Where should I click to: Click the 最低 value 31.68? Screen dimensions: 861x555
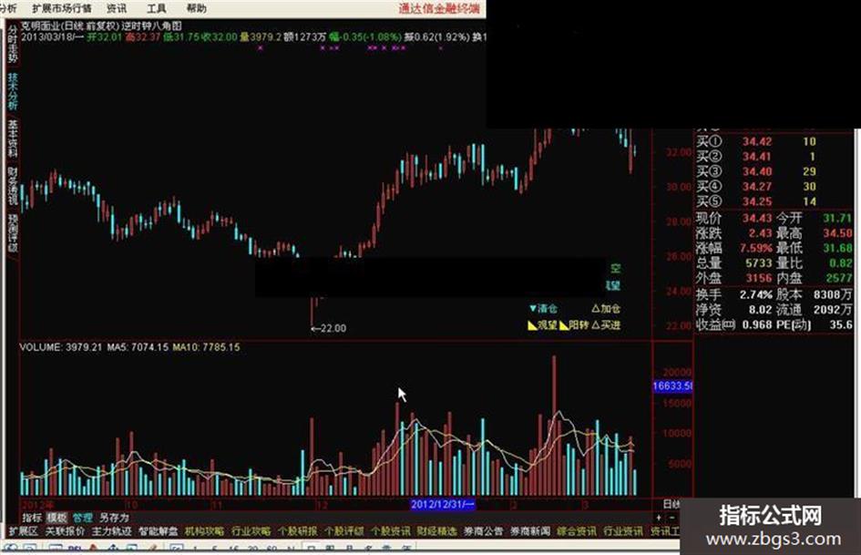pos(836,249)
